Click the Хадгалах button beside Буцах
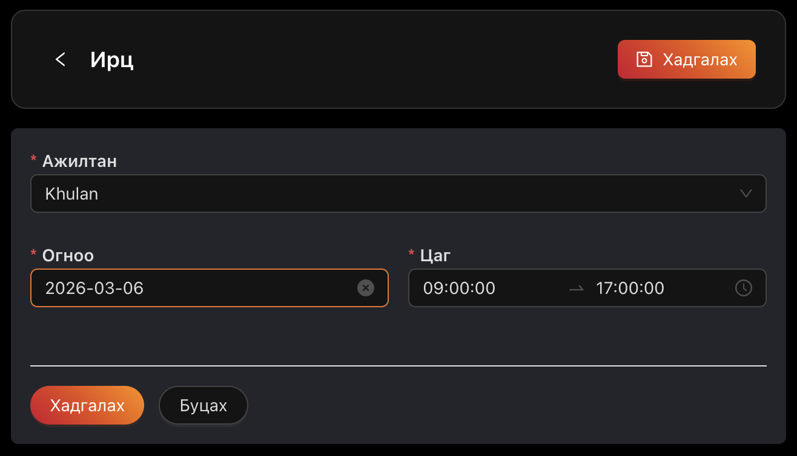The image size is (797, 456). 87,405
